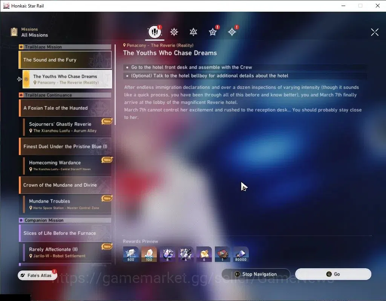Click the New badge on Sojourners' Ghastly Reverie
The width and height of the screenshot is (386, 301).
107,121
